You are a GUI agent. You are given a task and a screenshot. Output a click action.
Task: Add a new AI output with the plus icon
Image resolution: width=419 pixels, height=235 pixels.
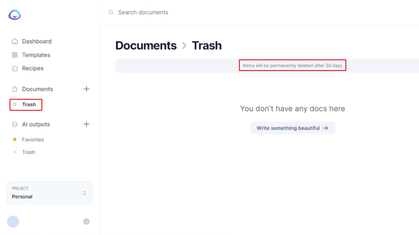[x=86, y=124]
